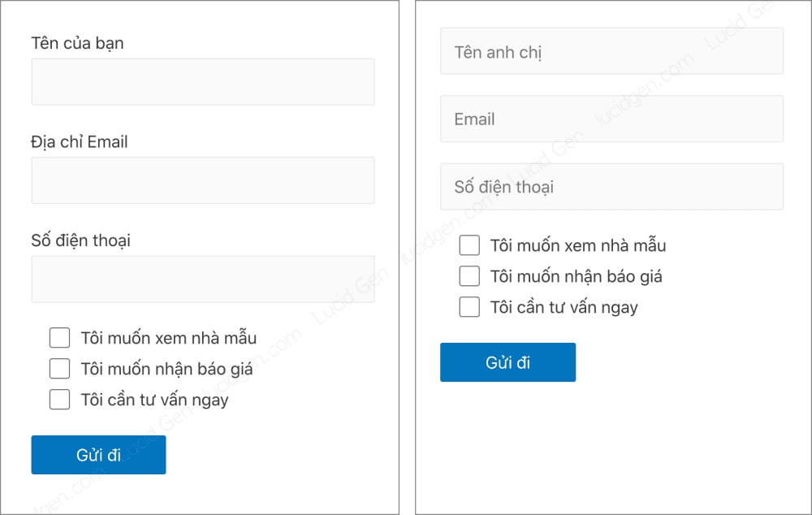The image size is (812, 515).
Task: Click the 'Tên anh chị' placeholder field
Action: [x=611, y=52]
